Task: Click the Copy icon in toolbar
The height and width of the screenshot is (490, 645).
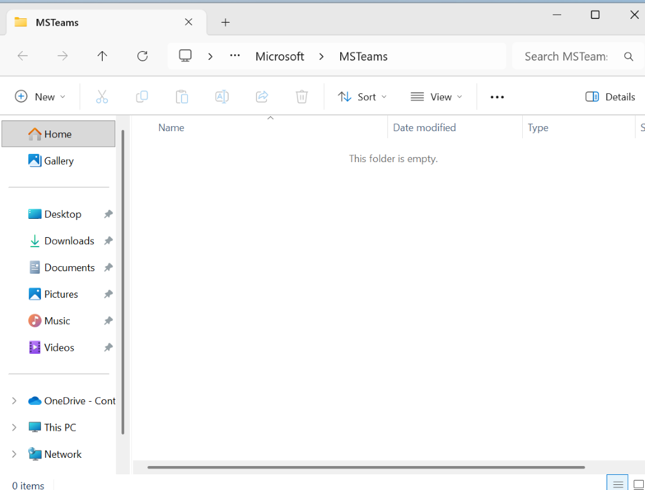Action: click(x=142, y=96)
